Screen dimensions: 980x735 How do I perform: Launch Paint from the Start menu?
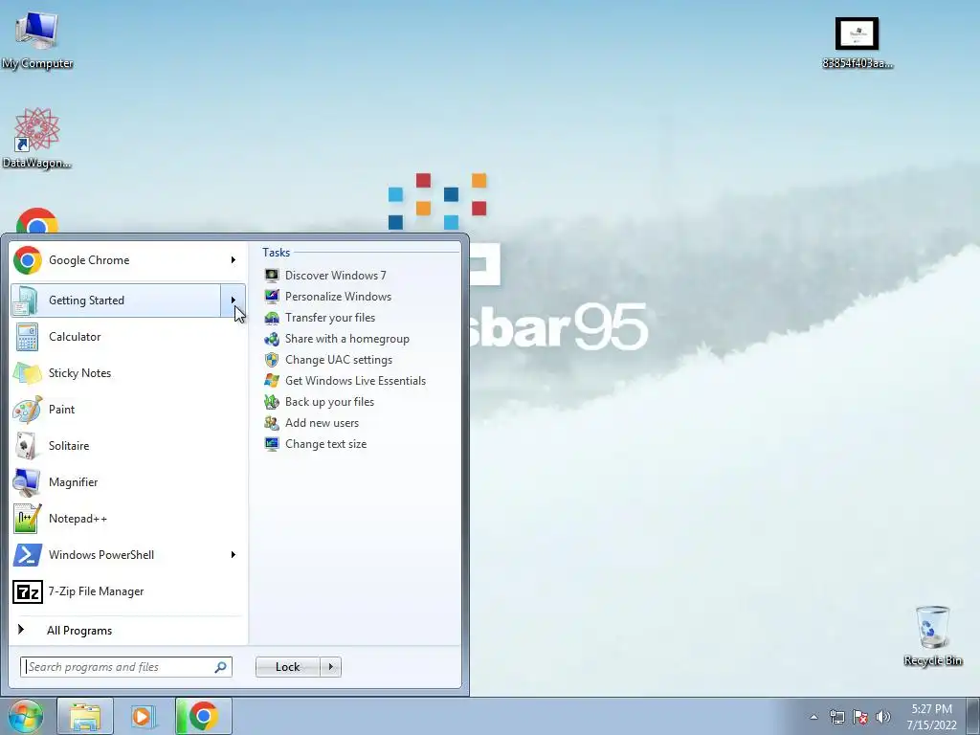pyautogui.click(x=128, y=410)
